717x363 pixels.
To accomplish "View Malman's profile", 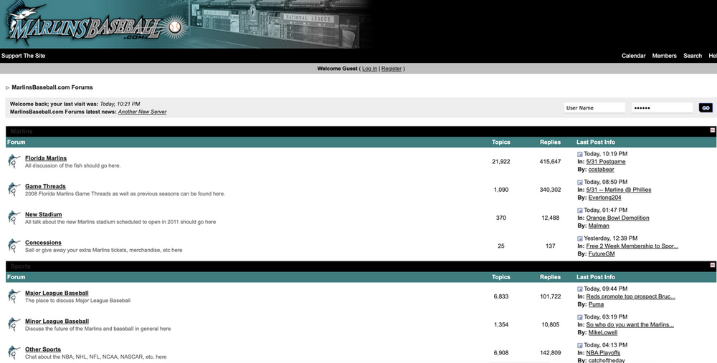I will pos(599,226).
